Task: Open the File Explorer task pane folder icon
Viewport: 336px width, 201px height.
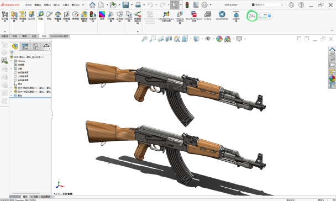Action: pos(332,65)
